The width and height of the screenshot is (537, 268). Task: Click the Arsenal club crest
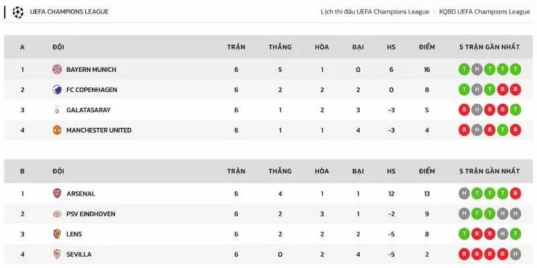pos(57,194)
